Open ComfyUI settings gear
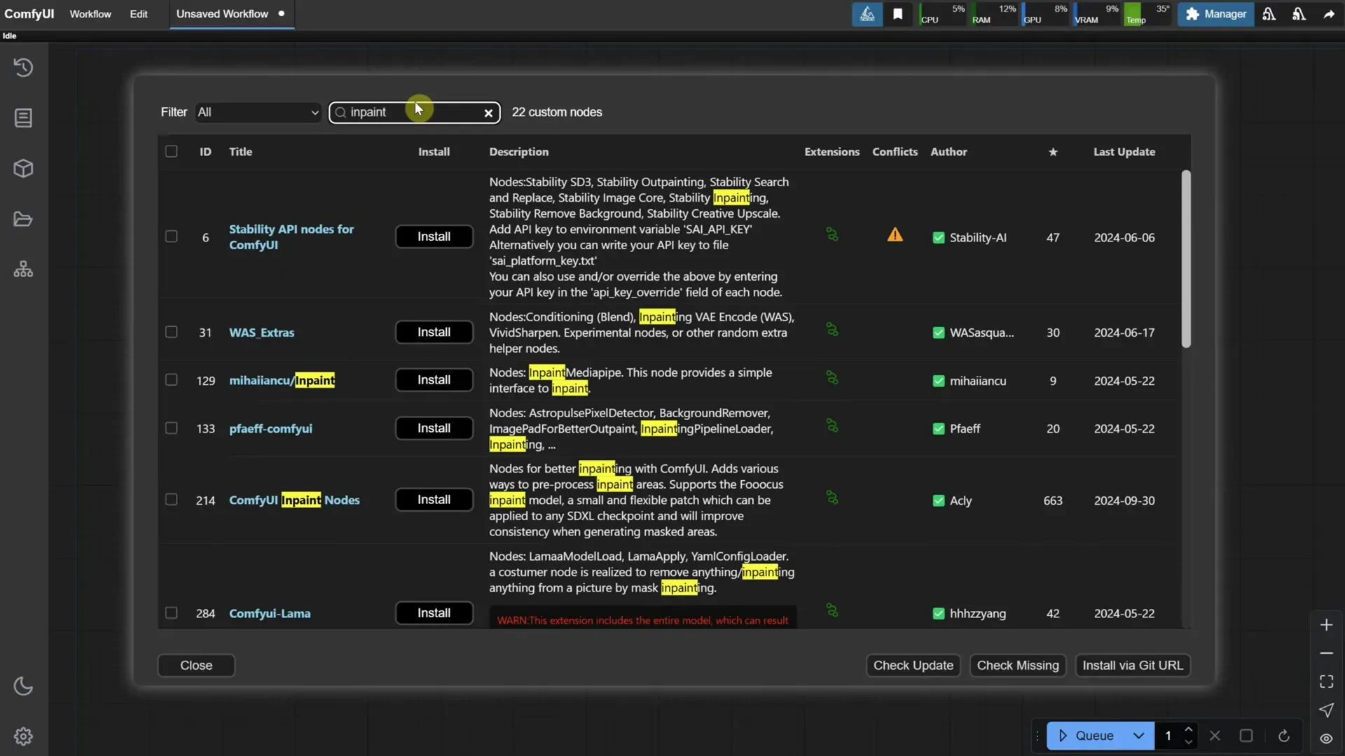This screenshot has width=1345, height=756. (24, 736)
